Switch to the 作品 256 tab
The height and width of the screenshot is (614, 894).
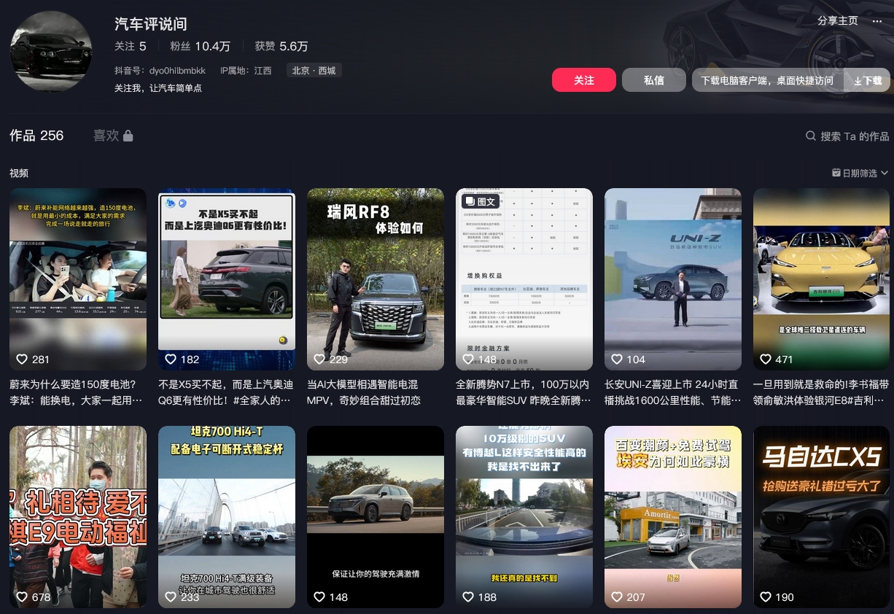point(36,136)
